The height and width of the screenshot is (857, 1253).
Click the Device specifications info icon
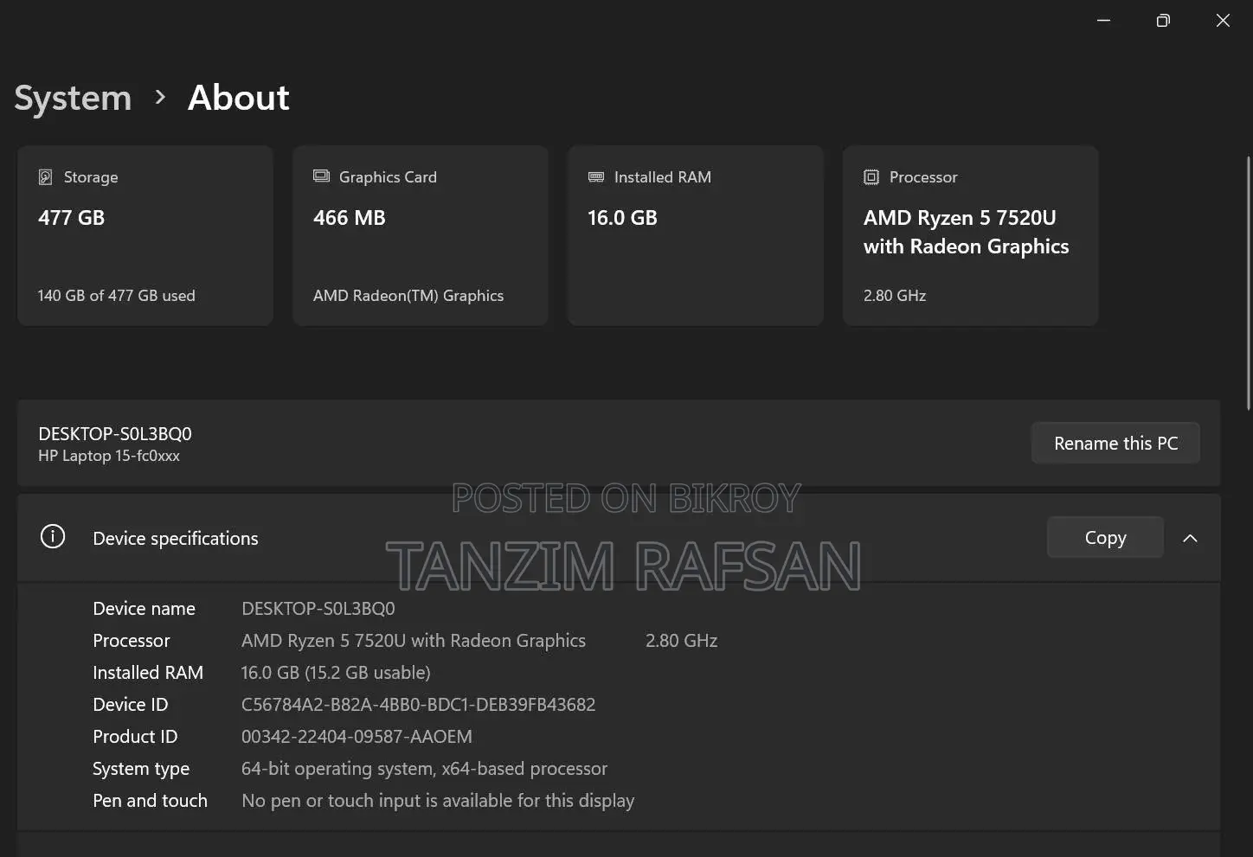[x=53, y=537]
